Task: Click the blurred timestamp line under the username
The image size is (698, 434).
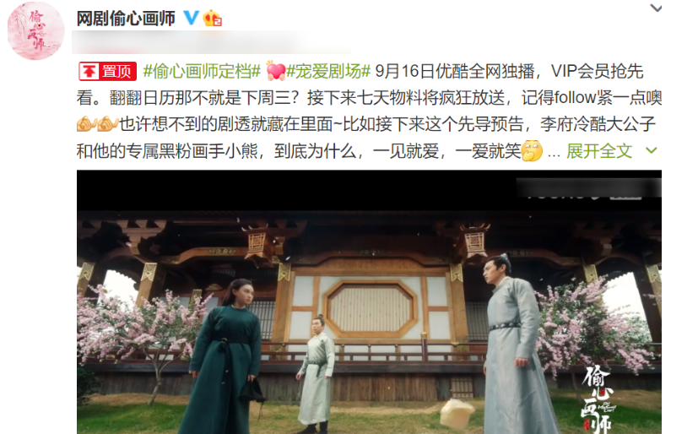Action: pos(212,43)
